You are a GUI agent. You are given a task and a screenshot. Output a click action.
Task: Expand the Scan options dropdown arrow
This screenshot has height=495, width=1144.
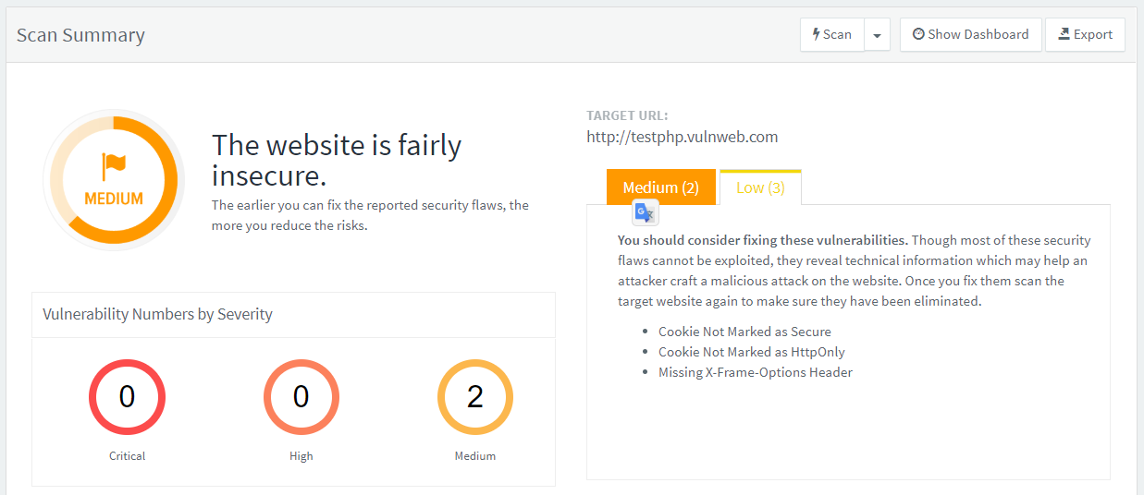pyautogui.click(x=877, y=35)
